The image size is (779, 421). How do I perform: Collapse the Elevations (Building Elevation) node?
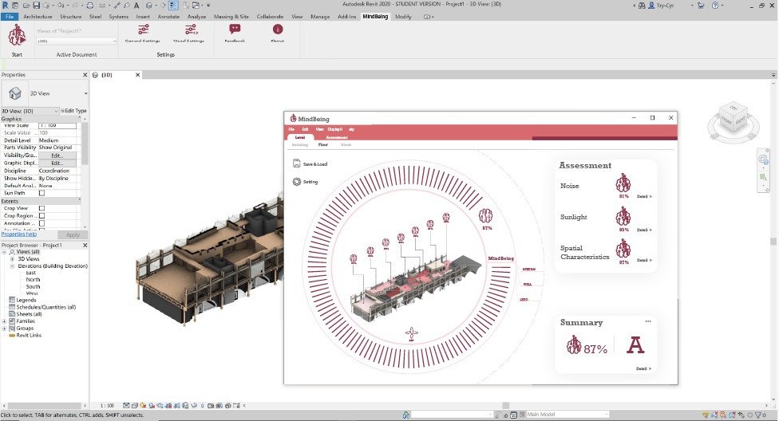coord(13,266)
